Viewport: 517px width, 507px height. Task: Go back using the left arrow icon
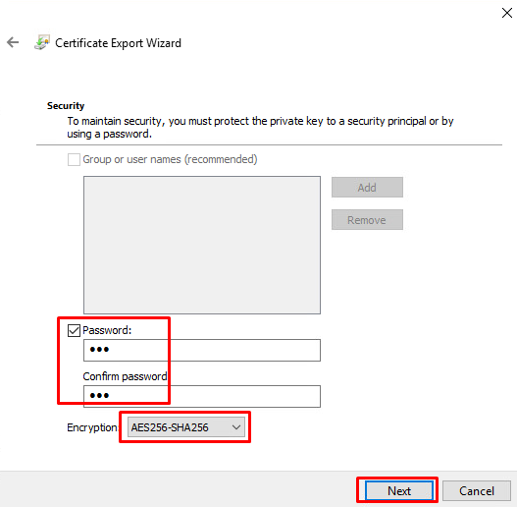[x=13, y=42]
